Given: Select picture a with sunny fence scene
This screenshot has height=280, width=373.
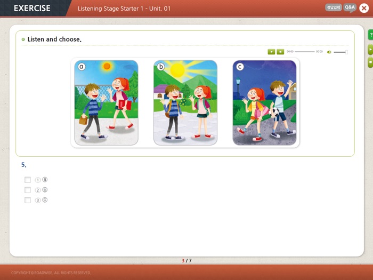Looking at the screenshot, I should 106,102.
